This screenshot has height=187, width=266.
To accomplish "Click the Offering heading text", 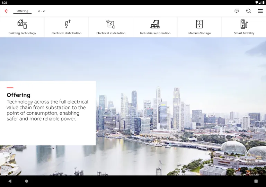I will click(x=18, y=95).
